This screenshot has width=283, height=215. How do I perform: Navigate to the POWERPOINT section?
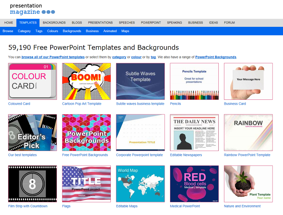tap(151, 23)
